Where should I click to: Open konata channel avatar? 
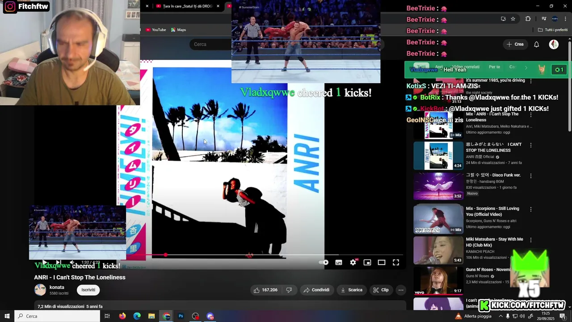(40, 290)
